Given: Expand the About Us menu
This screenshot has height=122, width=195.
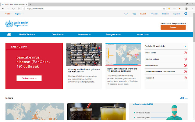Looking at the screenshot, I should tap(143, 34).
